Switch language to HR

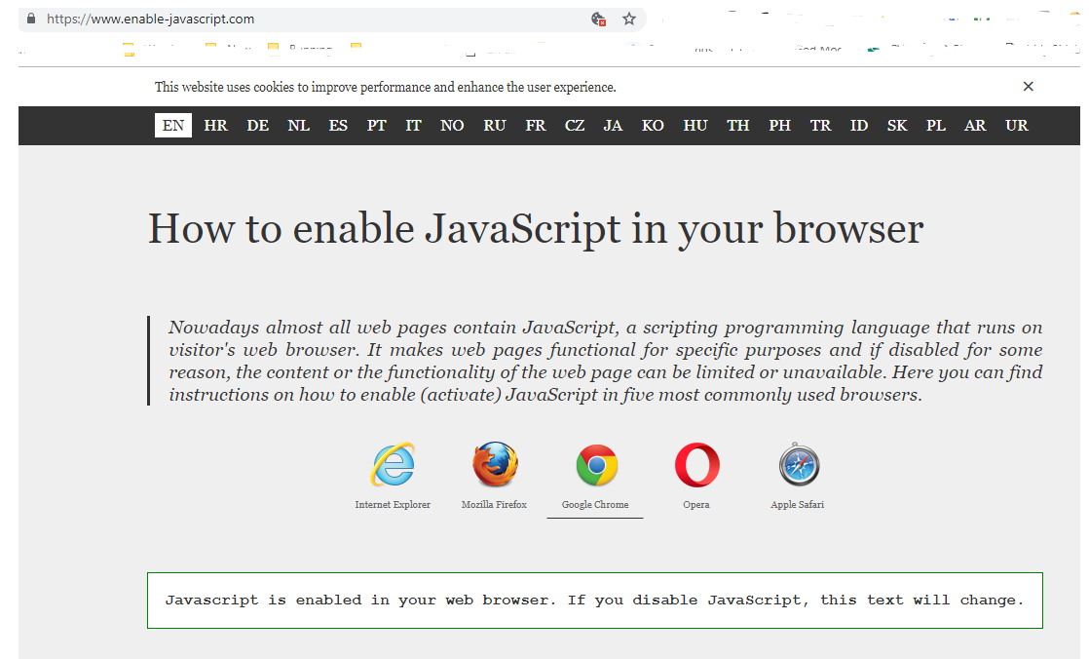click(x=216, y=125)
